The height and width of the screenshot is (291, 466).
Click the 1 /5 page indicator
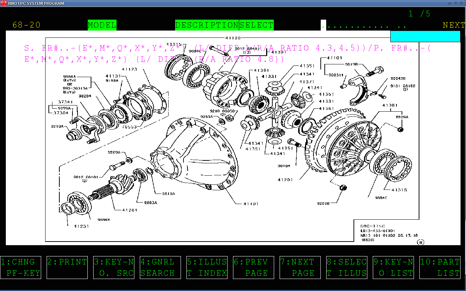point(419,14)
